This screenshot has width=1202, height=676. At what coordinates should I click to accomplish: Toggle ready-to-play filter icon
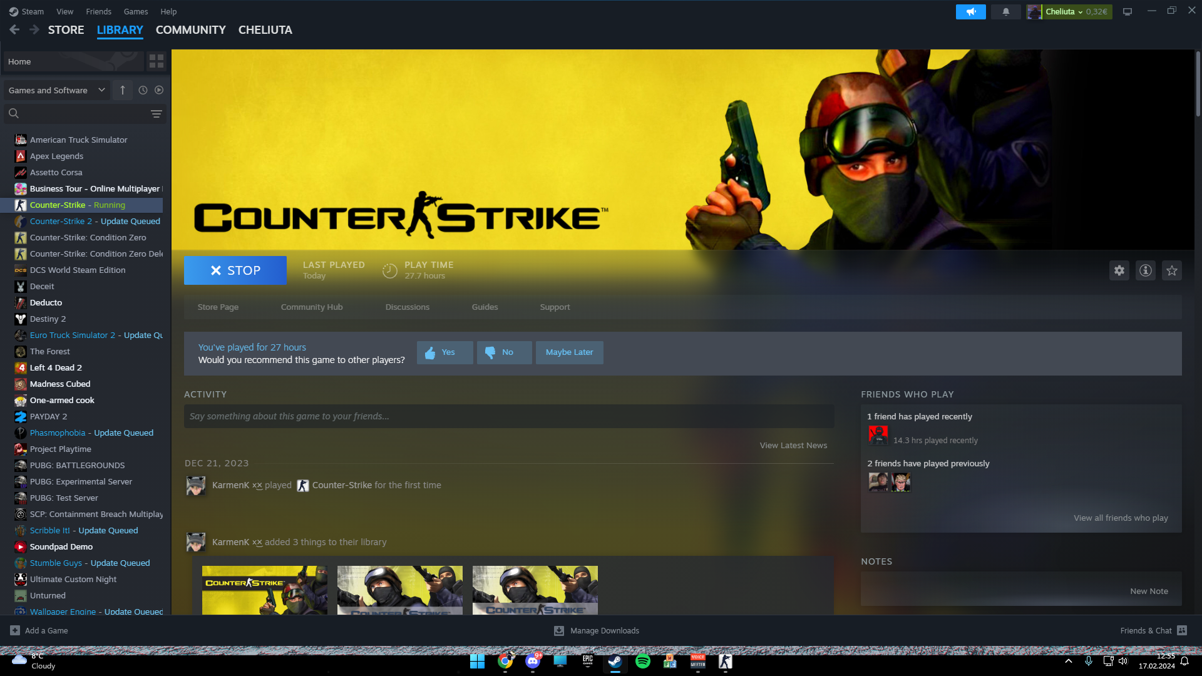click(x=159, y=90)
